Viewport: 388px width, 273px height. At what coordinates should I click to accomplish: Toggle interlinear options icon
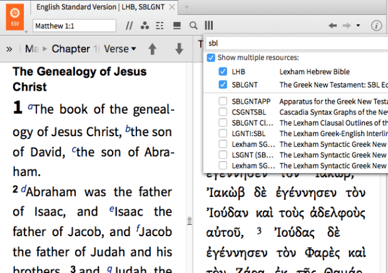(x=160, y=26)
